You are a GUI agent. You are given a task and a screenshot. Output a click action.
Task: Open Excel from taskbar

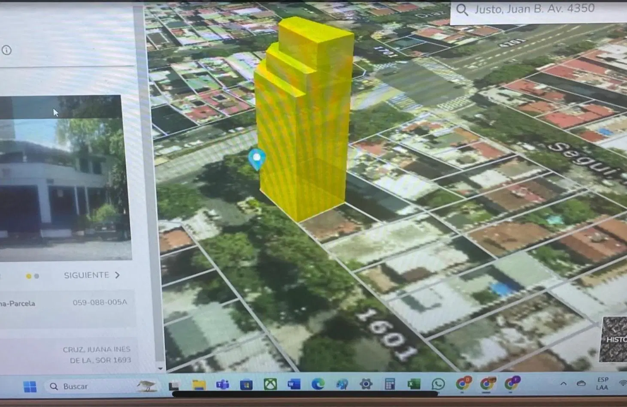point(414,384)
